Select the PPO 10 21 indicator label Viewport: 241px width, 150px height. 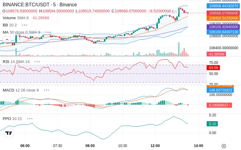click(12, 118)
